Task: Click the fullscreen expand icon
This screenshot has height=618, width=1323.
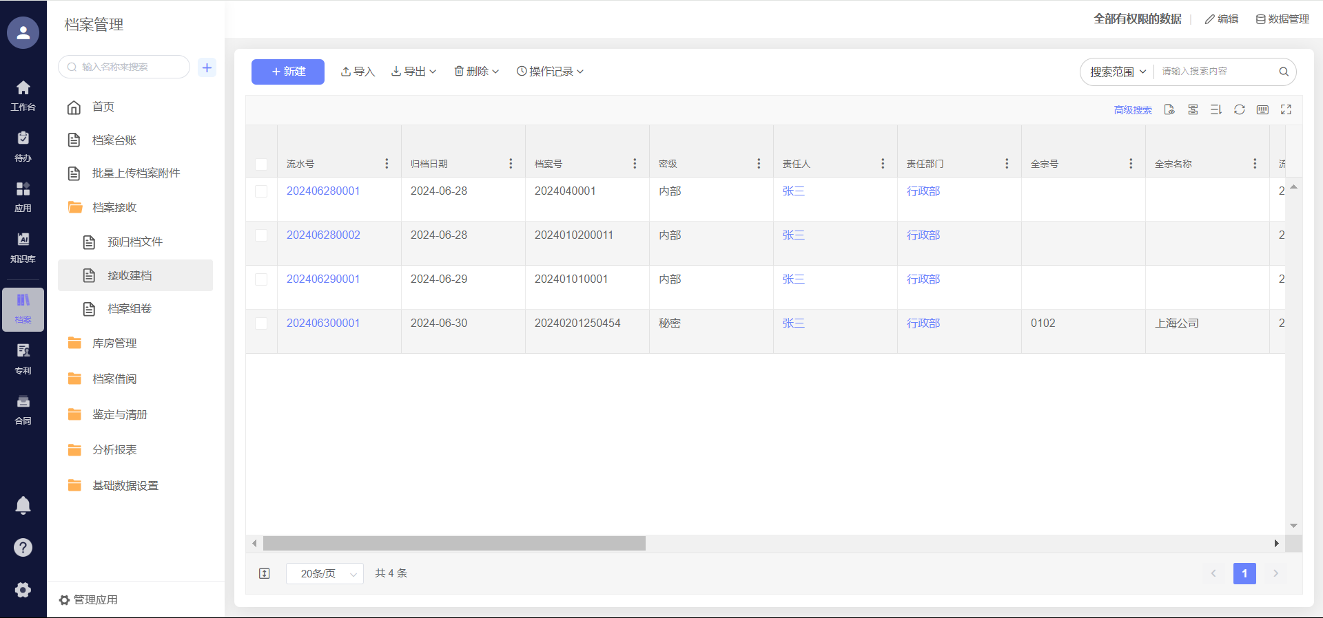Action: click(x=1286, y=109)
